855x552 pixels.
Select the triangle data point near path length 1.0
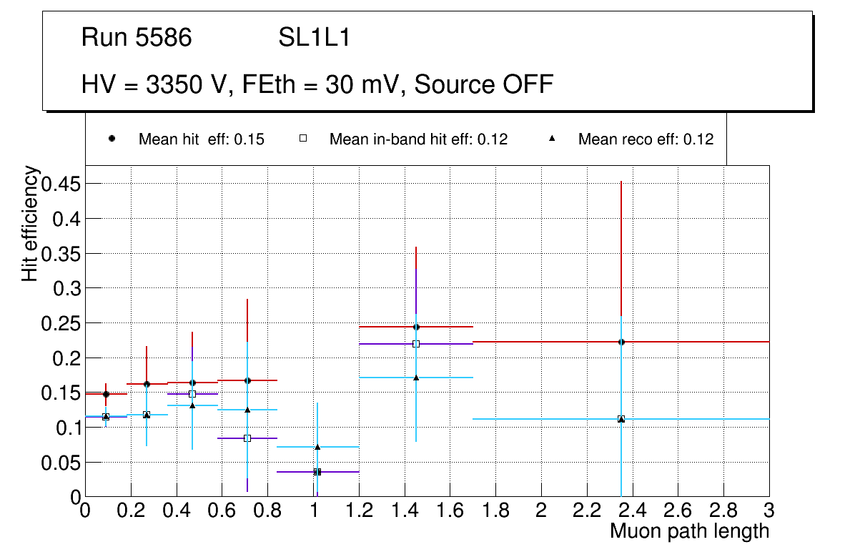(317, 447)
